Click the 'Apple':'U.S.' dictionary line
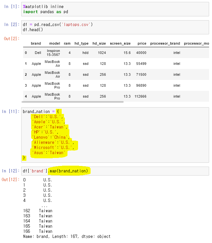 pyautogui.click(x=49, y=122)
